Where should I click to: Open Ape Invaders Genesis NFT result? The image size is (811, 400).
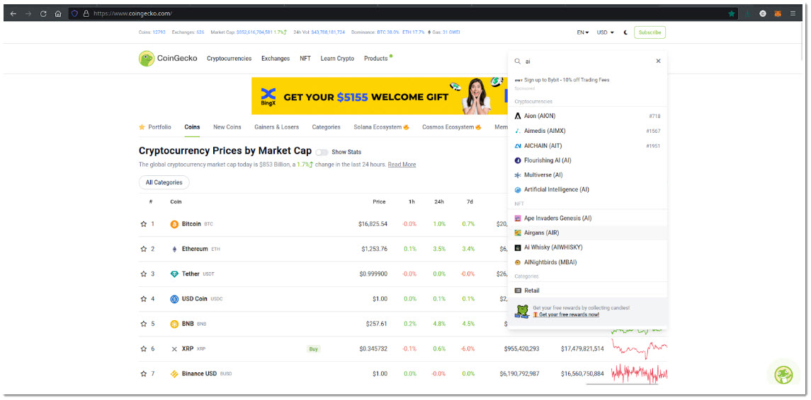pyautogui.click(x=587, y=218)
